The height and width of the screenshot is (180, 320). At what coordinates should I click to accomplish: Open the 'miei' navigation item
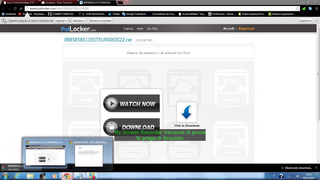140,28
